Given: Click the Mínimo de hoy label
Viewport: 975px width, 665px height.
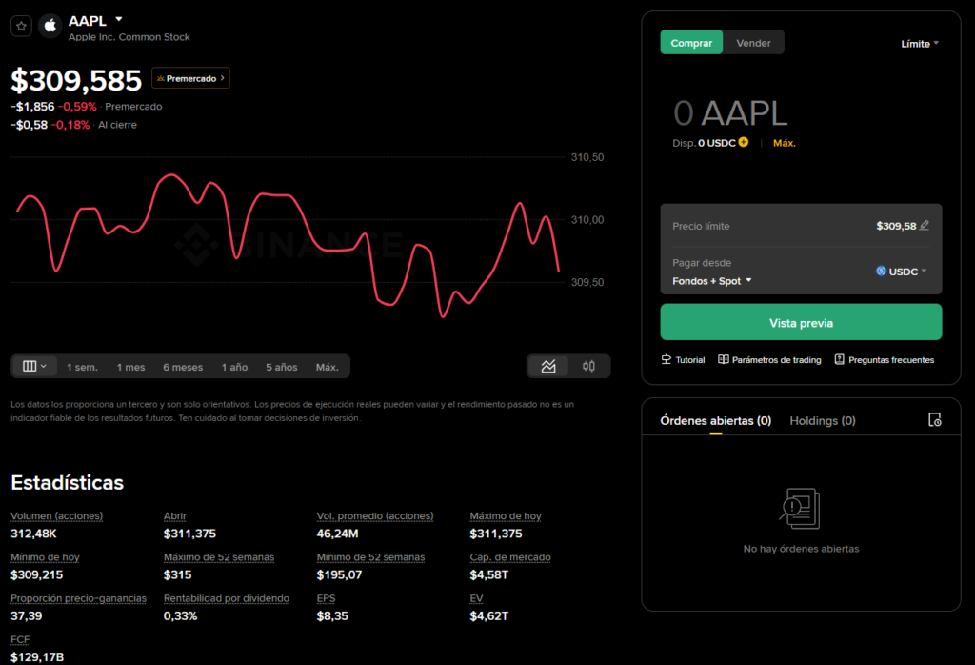Looking at the screenshot, I should 45,556.
